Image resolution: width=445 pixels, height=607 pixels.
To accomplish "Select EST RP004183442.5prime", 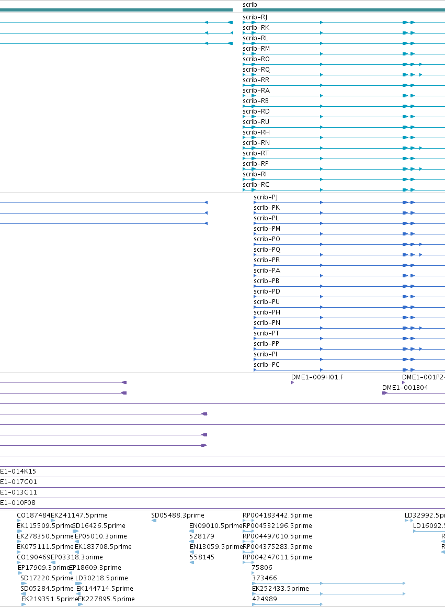I will [277, 515].
